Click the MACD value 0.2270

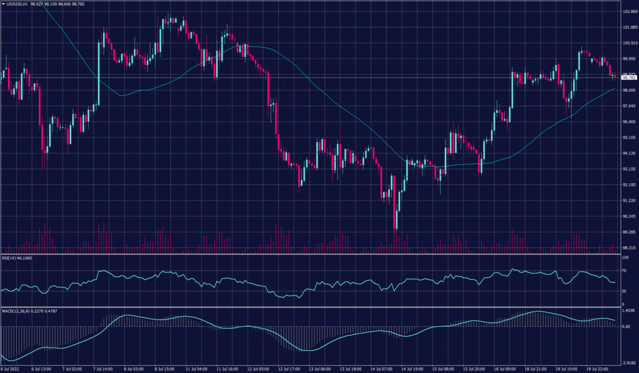click(37, 311)
